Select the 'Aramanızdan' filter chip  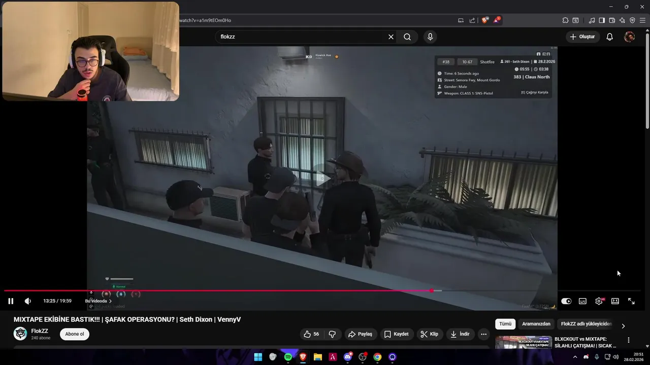[536, 324]
